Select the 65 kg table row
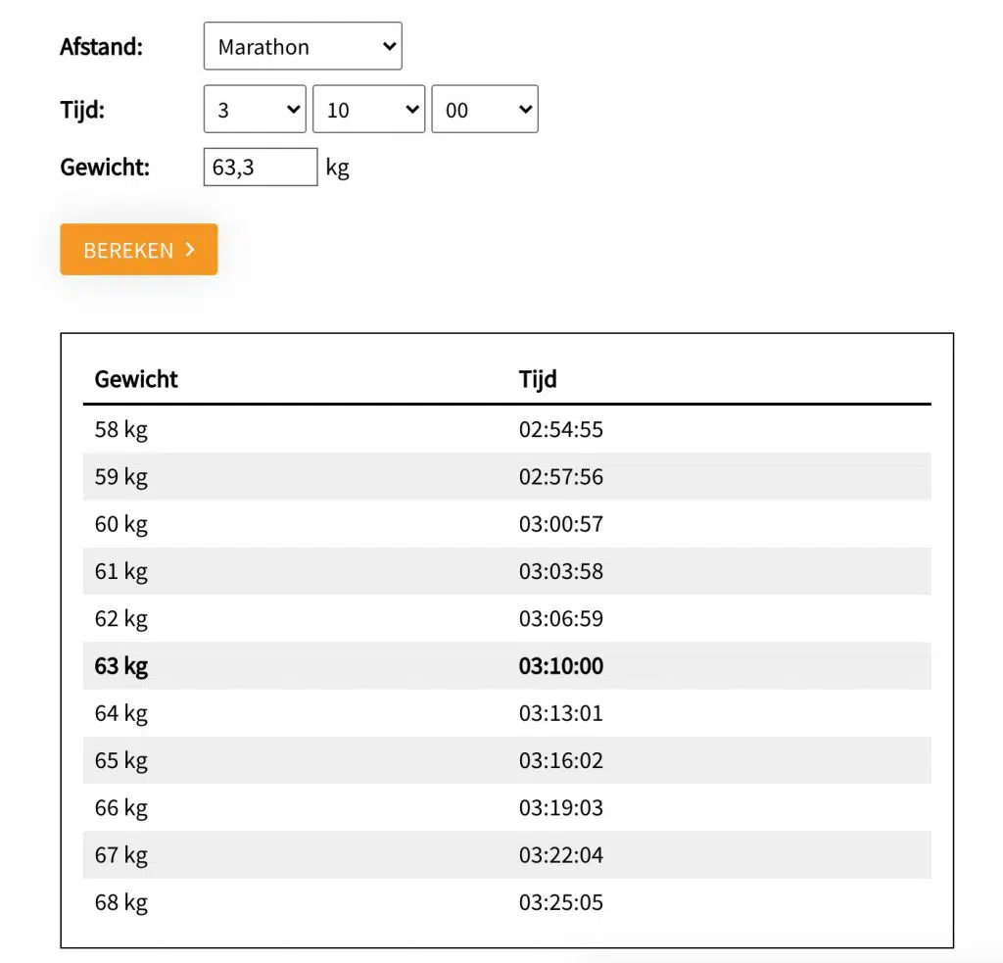This screenshot has height=963, width=1003. coord(506,761)
